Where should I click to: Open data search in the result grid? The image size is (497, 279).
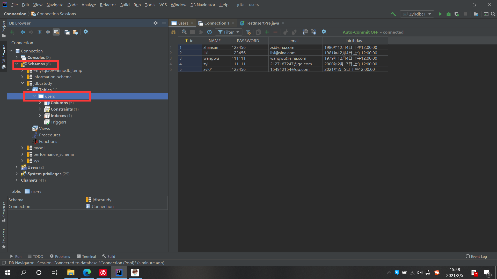[x=184, y=32]
